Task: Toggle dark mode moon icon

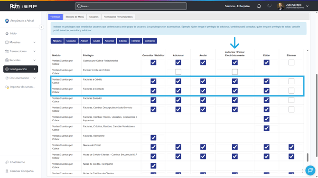Action: pos(269,6)
